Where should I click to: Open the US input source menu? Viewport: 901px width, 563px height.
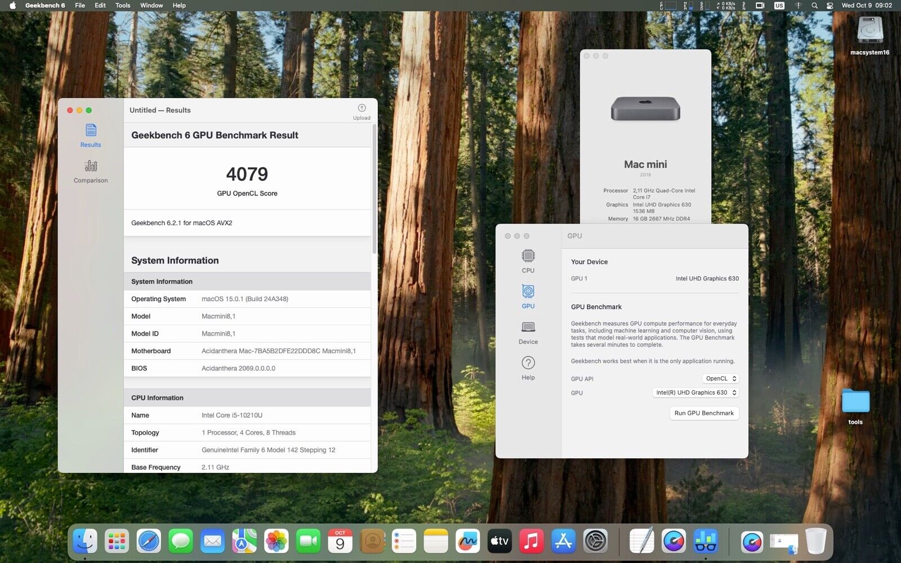pyautogui.click(x=779, y=6)
